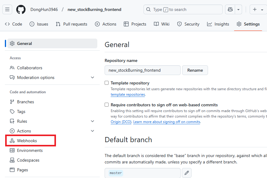The height and width of the screenshot is (178, 267).
Task: Click the pencil edit default branch icon
Action: point(187,173)
